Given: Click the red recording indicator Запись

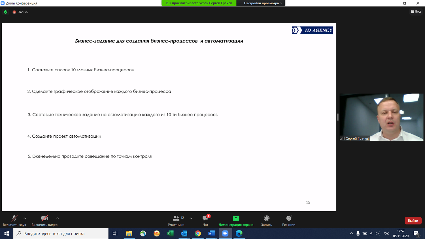Looking at the screenshot, I should (20, 12).
